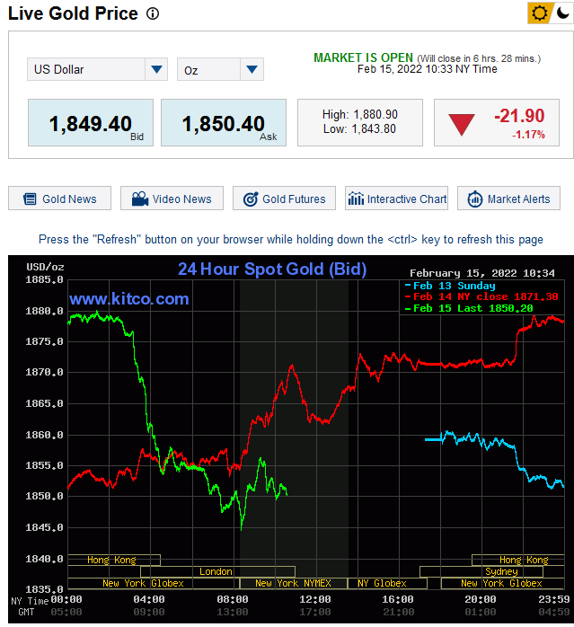Click the MARKET IS OPEN status text
Viewport: 574px width, 627px height.
pyautogui.click(x=363, y=58)
